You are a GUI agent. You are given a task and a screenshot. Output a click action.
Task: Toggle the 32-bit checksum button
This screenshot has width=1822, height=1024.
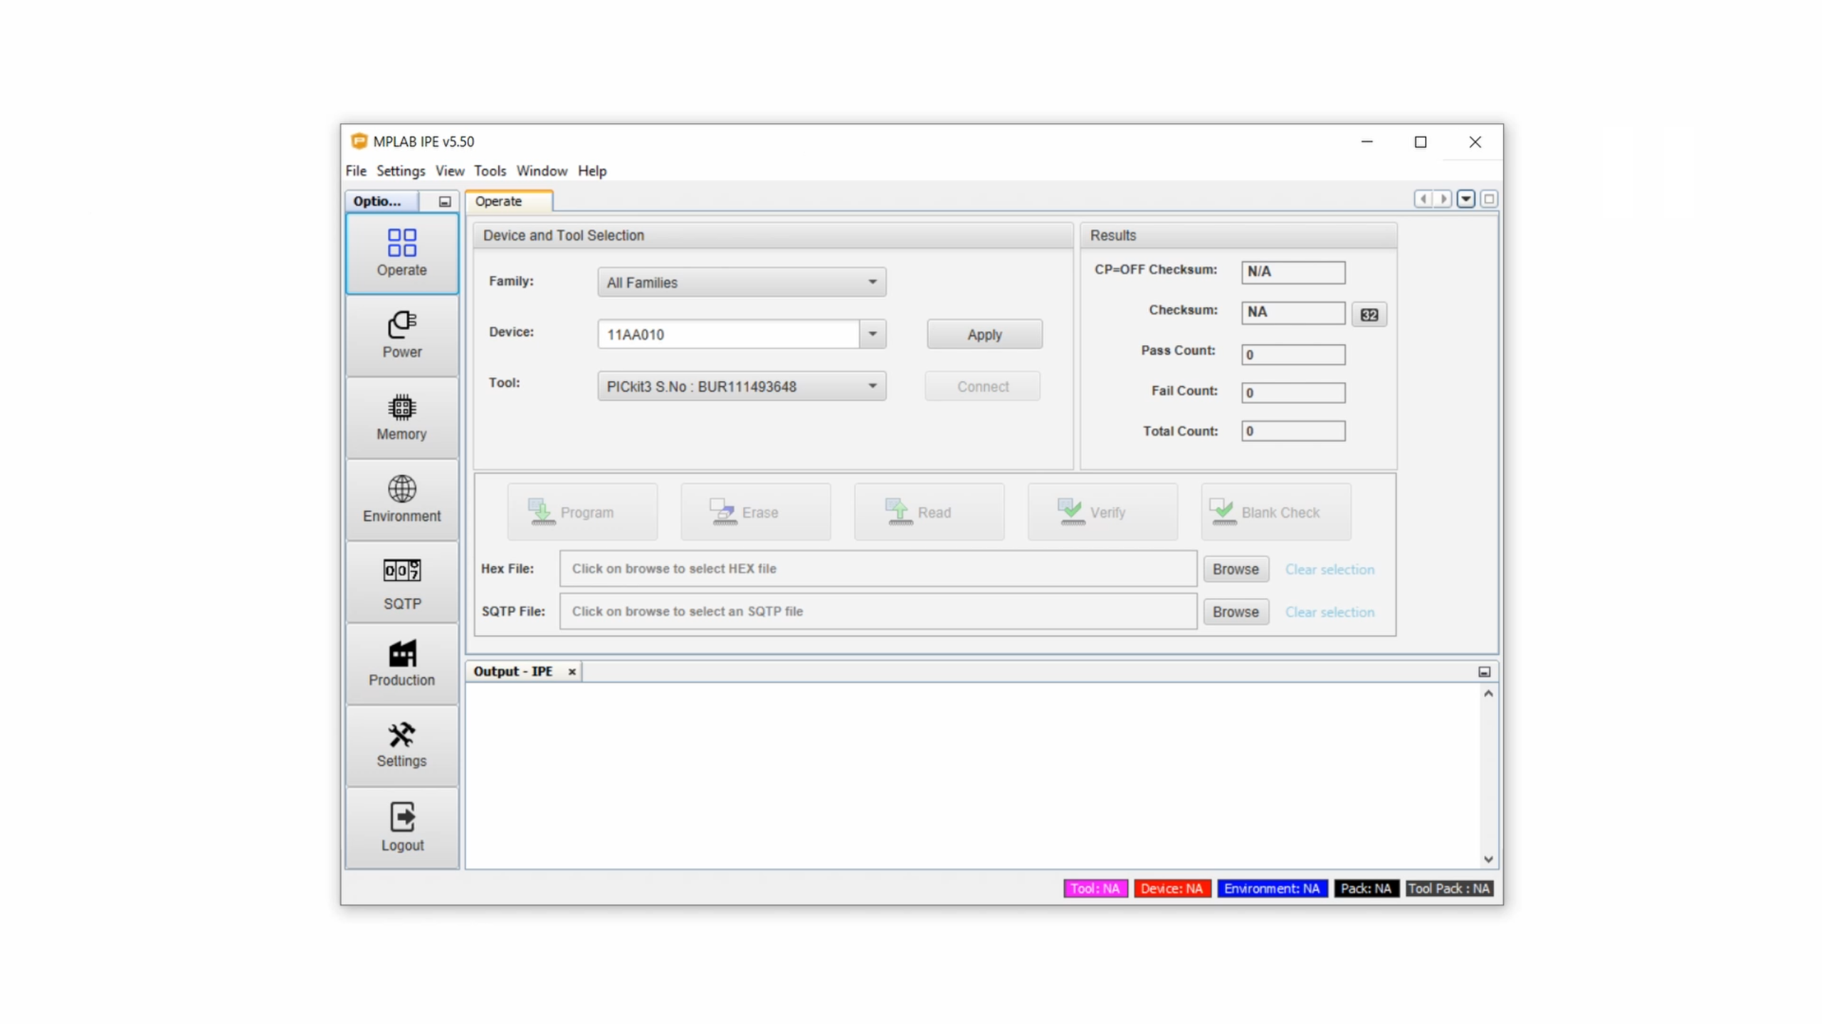(x=1369, y=314)
